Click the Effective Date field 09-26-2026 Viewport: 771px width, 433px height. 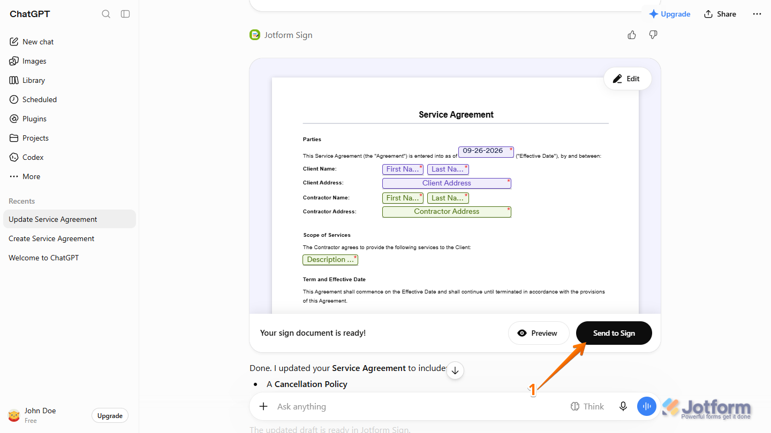pyautogui.click(x=486, y=151)
